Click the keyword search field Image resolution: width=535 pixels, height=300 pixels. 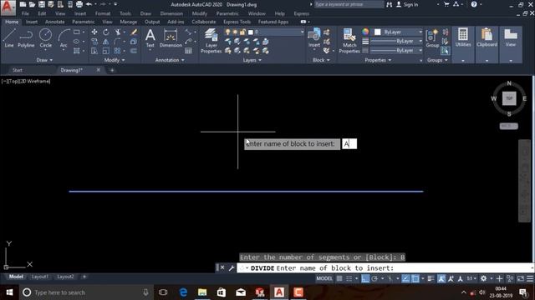[x=349, y=4]
